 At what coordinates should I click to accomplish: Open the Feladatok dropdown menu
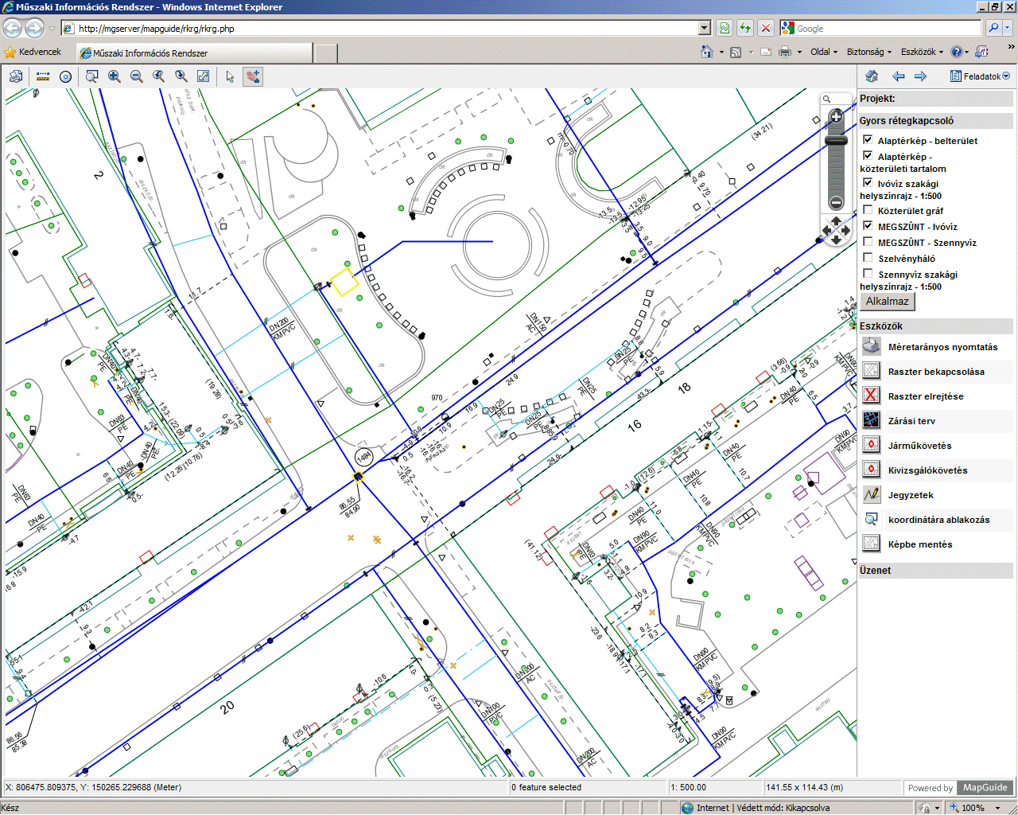(981, 76)
